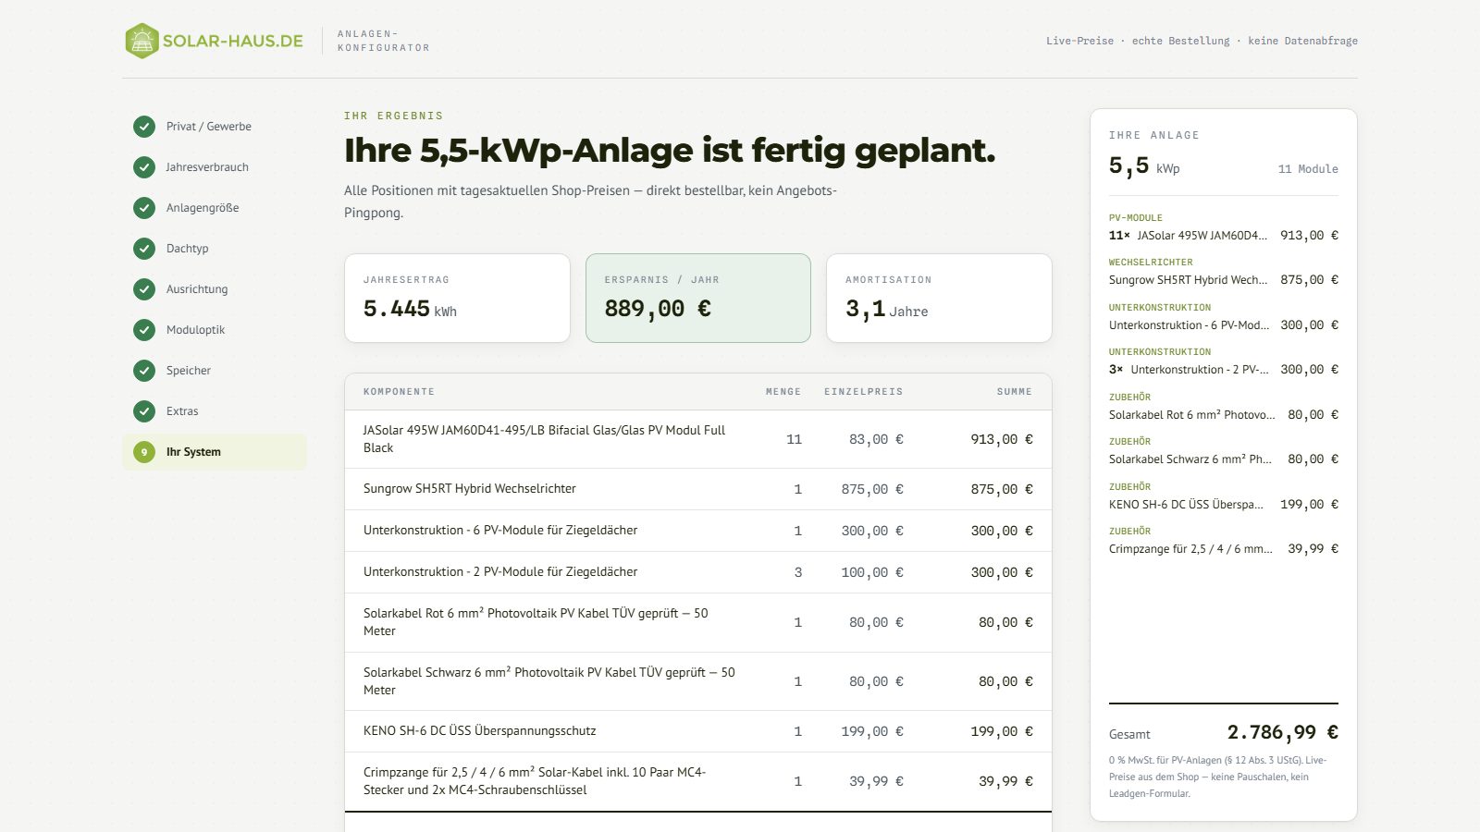The height and width of the screenshot is (832, 1480).
Task: Click the Einzelpreis column header
Action: 864,392
